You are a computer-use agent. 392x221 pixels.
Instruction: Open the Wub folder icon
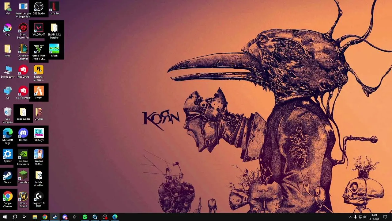(x=8, y=51)
